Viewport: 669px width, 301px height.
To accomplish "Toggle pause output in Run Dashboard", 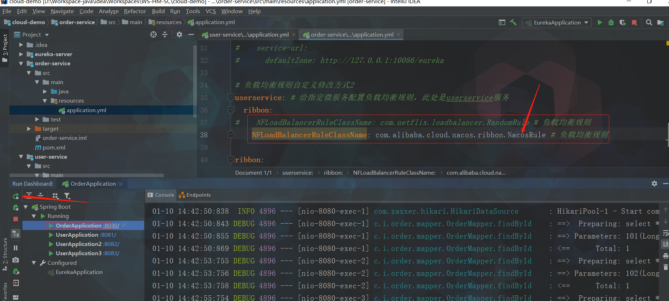I will [16, 248].
